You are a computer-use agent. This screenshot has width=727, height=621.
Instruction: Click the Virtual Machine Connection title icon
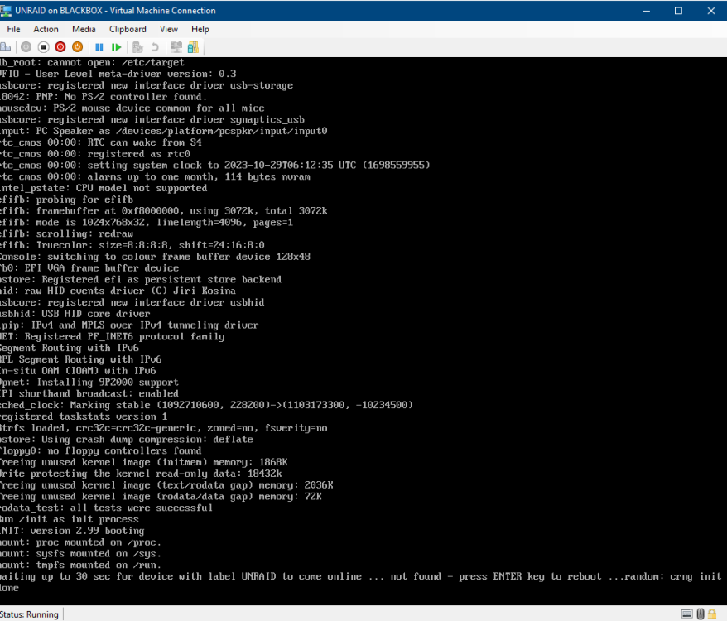(x=6, y=10)
